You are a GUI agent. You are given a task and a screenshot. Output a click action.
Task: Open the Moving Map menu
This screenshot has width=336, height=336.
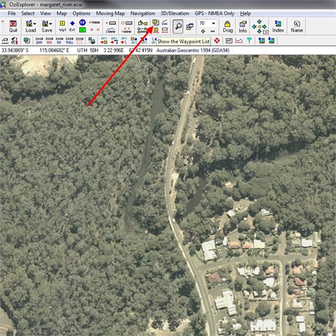[110, 13]
